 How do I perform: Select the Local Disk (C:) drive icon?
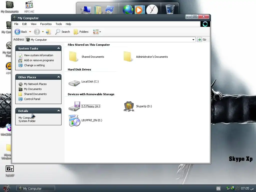[74, 83]
